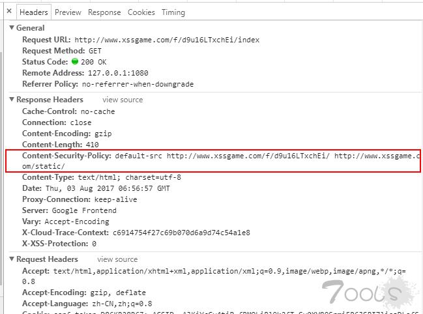
Task: Select the Connection close value
Action: point(81,122)
